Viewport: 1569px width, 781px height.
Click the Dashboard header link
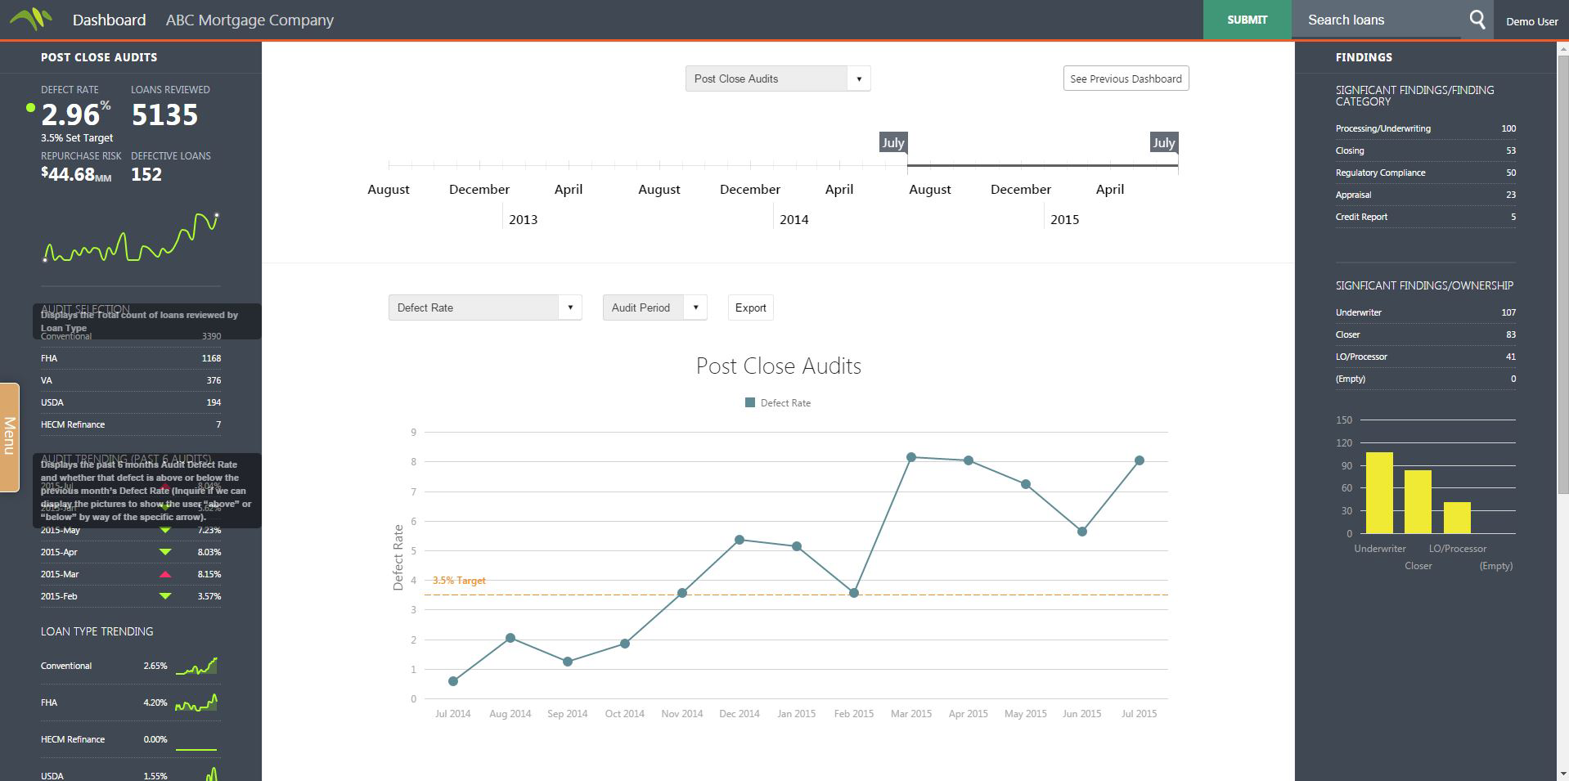109,20
